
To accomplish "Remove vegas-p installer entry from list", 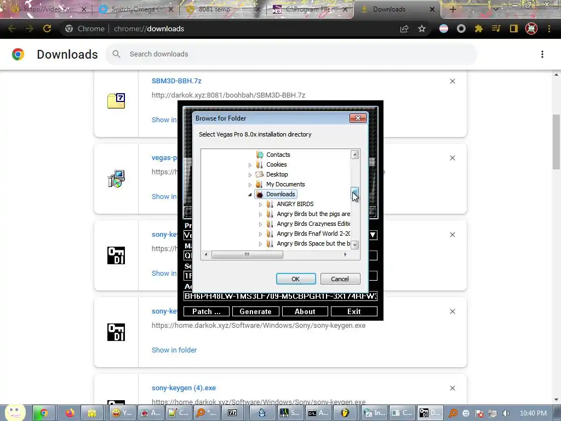I will [x=453, y=158].
